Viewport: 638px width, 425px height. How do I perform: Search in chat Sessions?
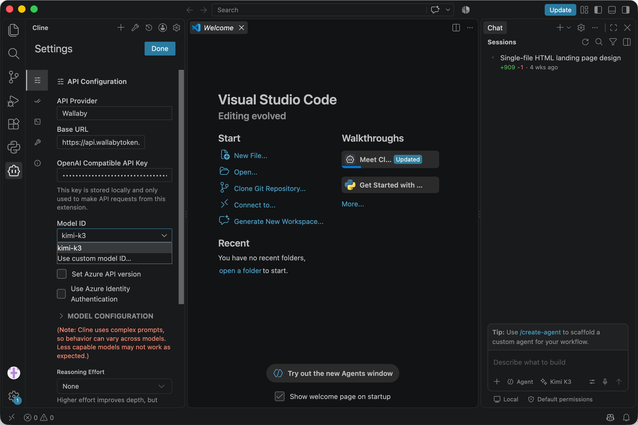599,42
